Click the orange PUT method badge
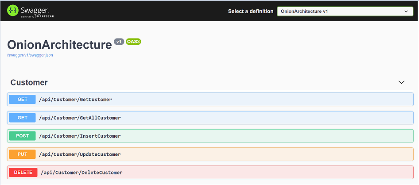This screenshot has width=419, height=185. tap(23, 154)
